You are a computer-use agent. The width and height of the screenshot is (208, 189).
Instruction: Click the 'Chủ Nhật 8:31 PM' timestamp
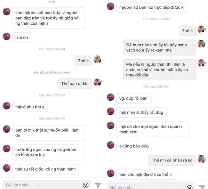(156, 19)
